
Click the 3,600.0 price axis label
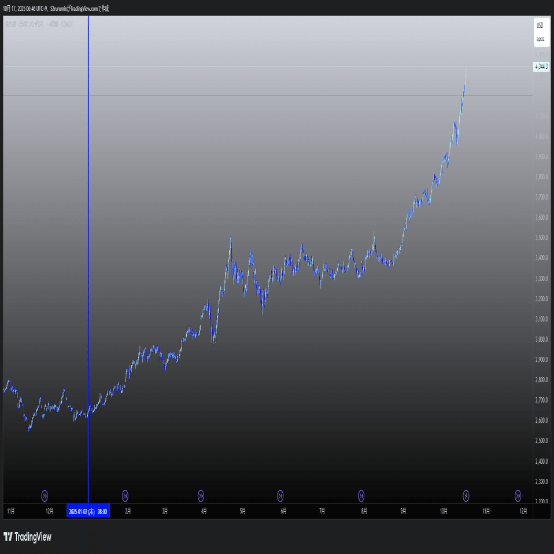[542, 217]
